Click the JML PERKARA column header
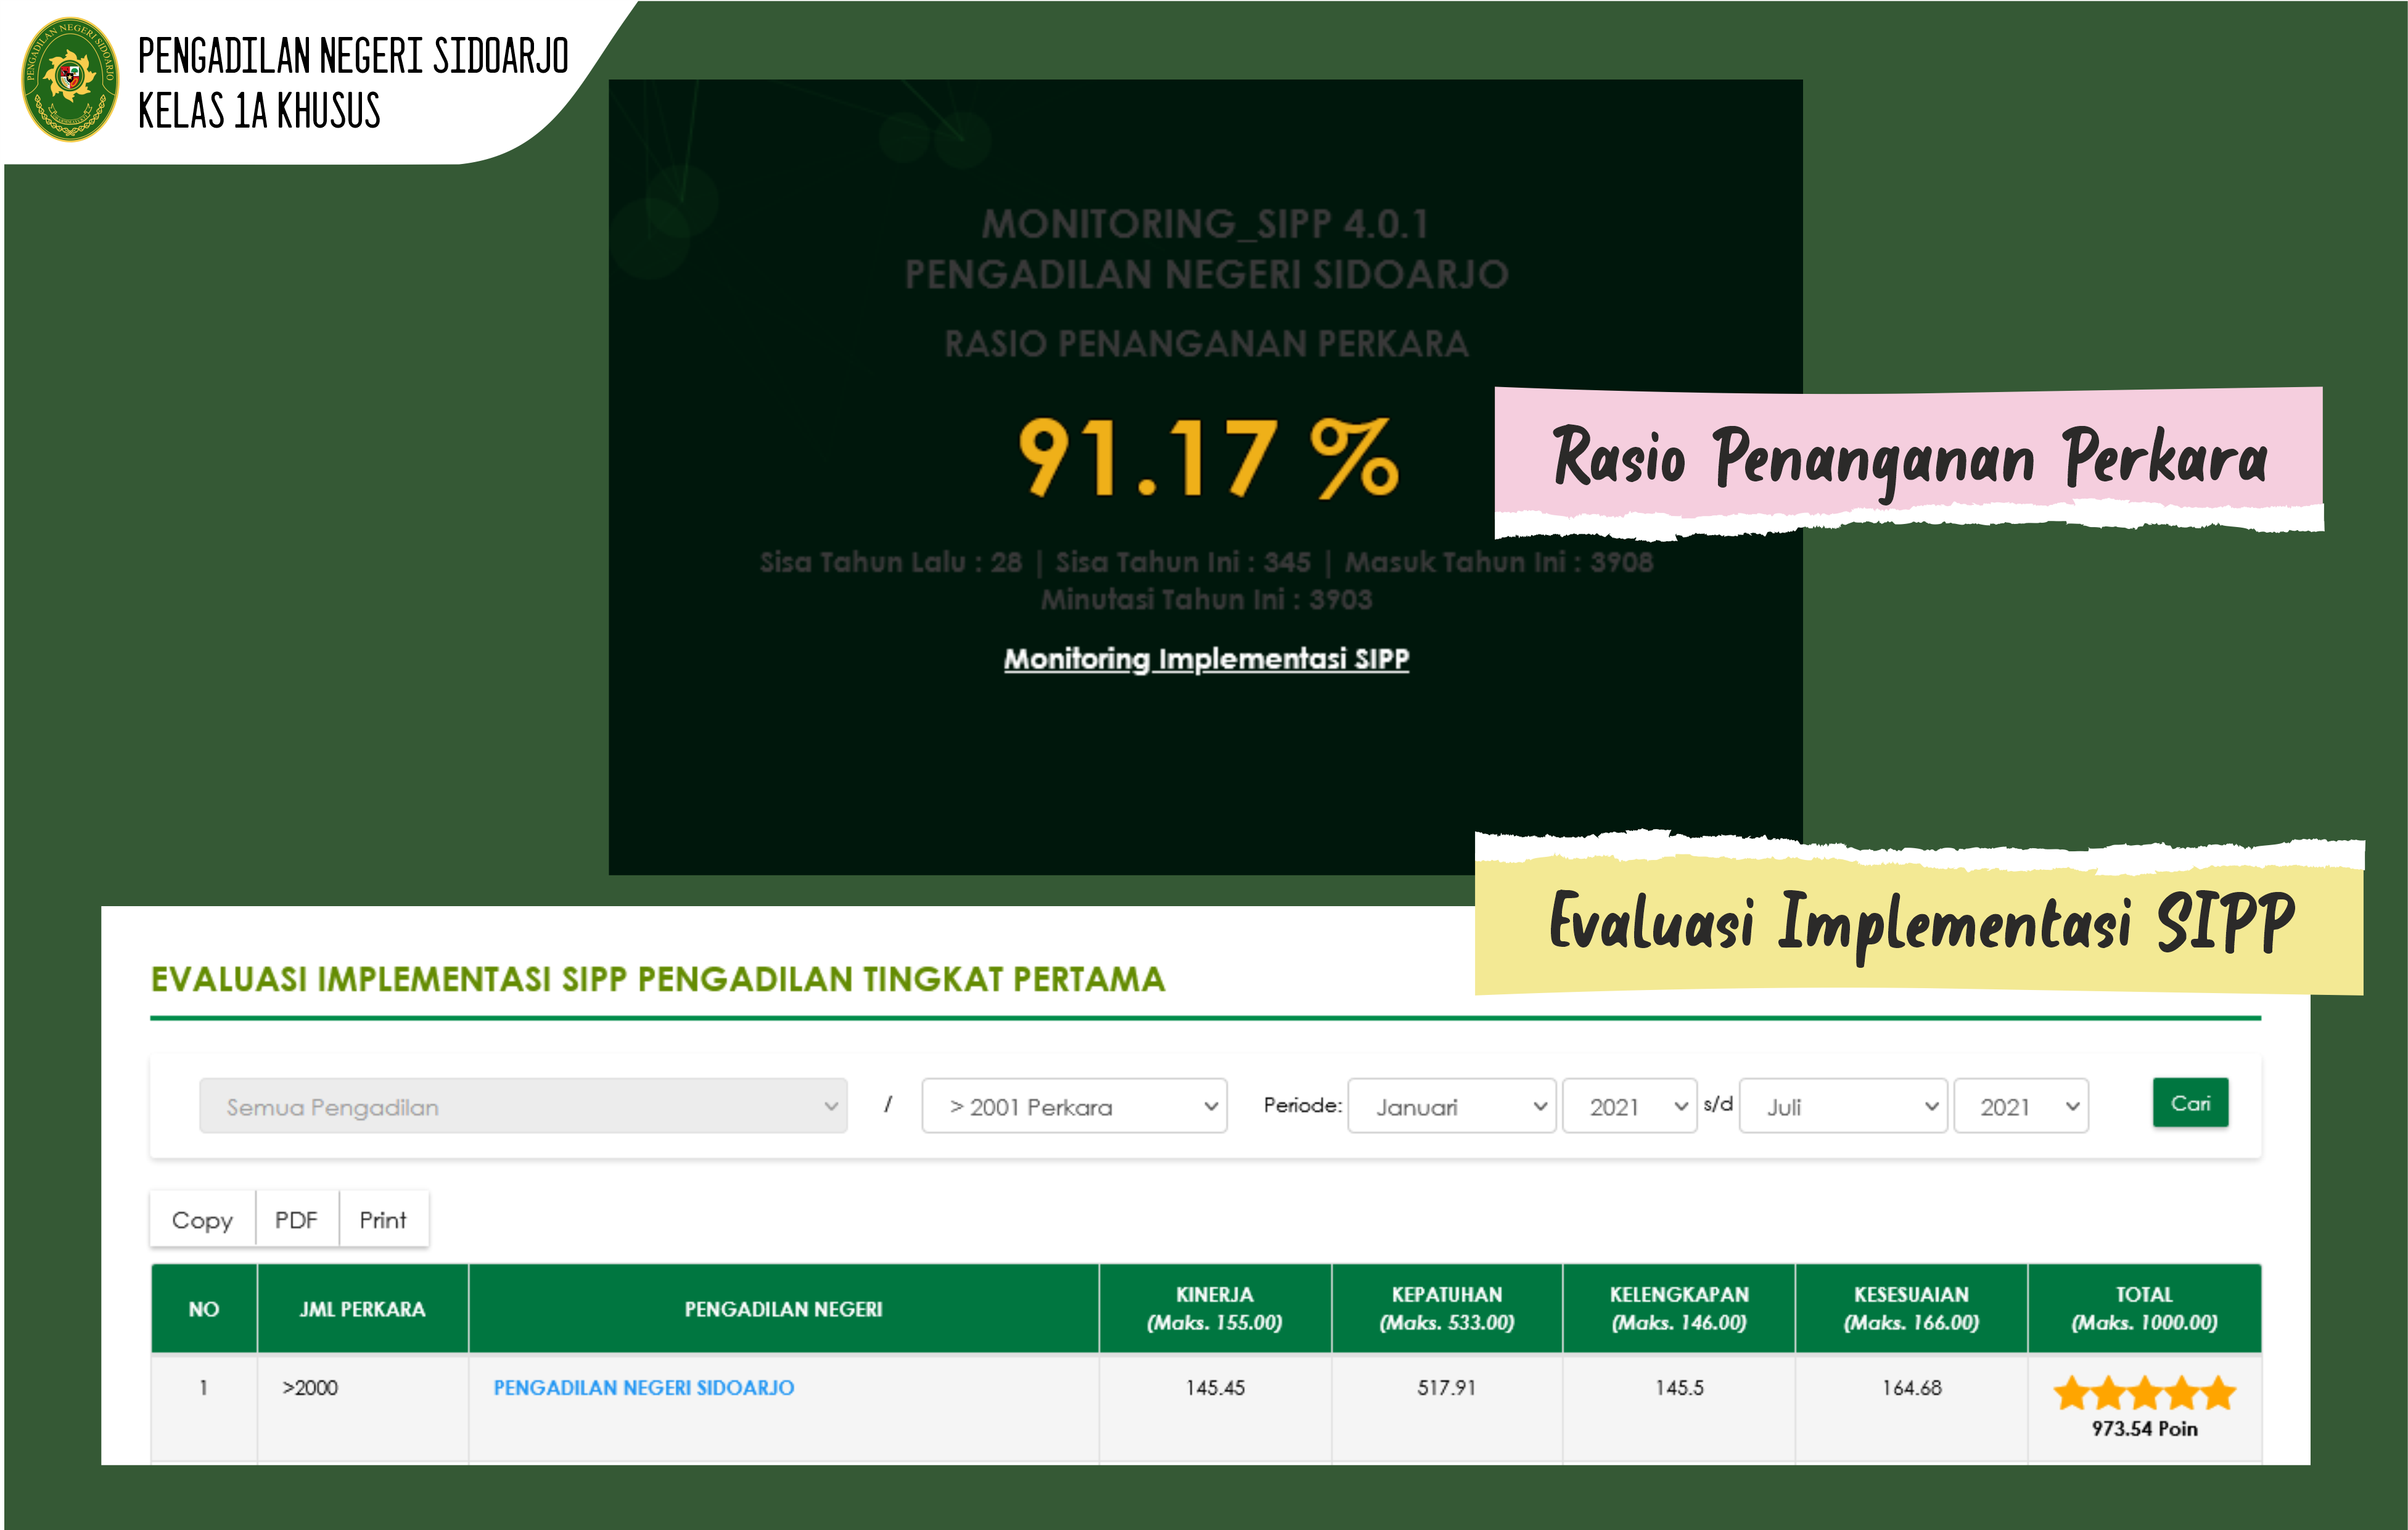2408x1530 pixels. 363,1308
